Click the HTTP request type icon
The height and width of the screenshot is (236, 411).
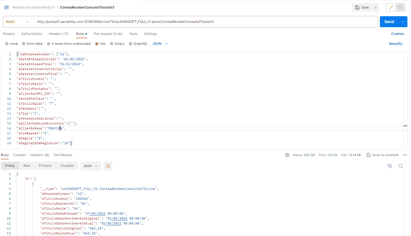[x=7, y=7]
